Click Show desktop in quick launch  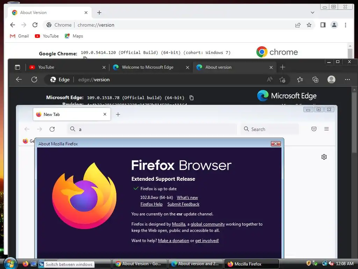33,264
